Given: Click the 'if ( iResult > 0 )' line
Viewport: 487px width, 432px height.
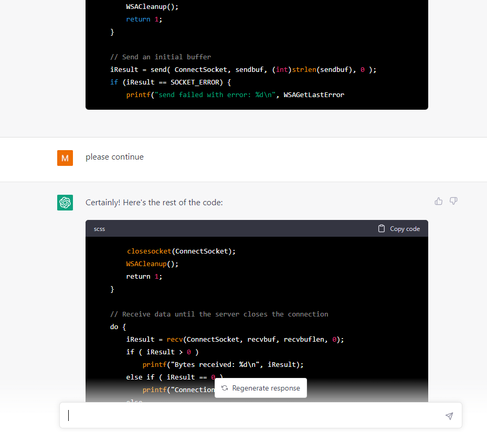Looking at the screenshot, I should [162, 352].
